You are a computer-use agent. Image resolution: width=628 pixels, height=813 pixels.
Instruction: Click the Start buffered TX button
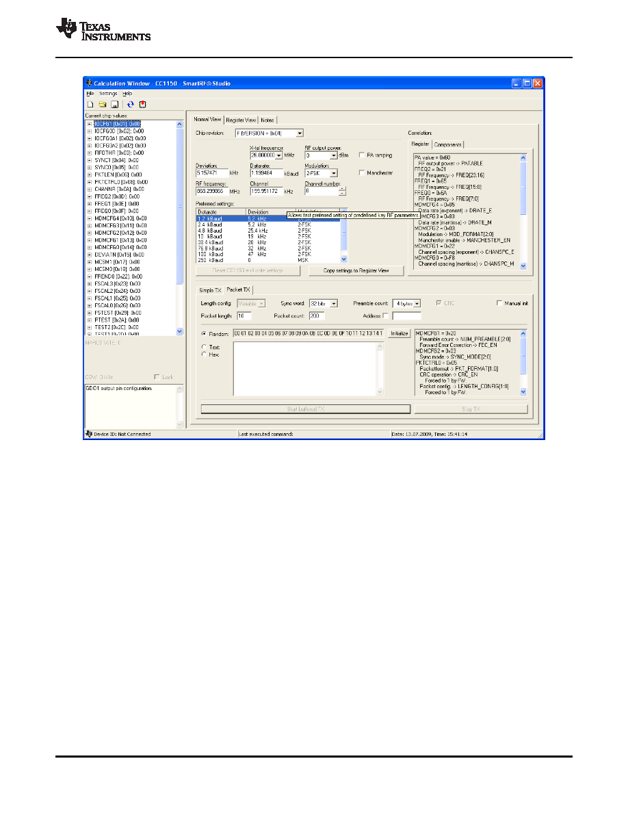tap(306, 409)
